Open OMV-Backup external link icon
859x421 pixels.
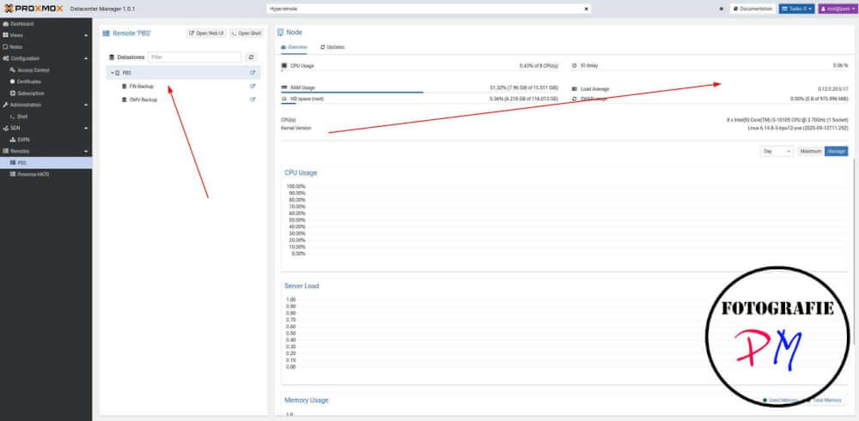(x=253, y=99)
